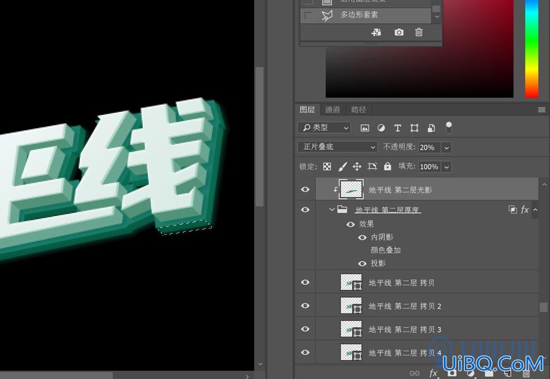The height and width of the screenshot is (379, 550).
Task: Click the 地平线 第二层光影 layer thumbnail
Action: pyautogui.click(x=351, y=189)
